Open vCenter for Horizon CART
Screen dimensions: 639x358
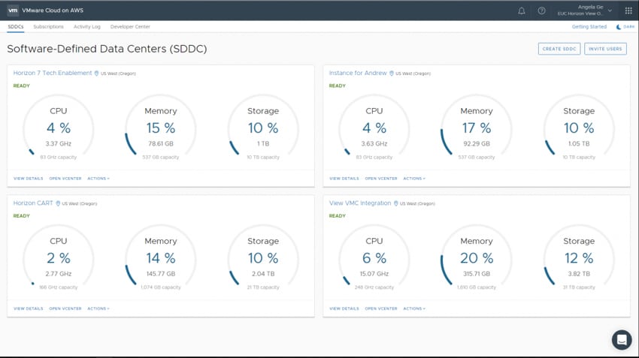(65, 308)
